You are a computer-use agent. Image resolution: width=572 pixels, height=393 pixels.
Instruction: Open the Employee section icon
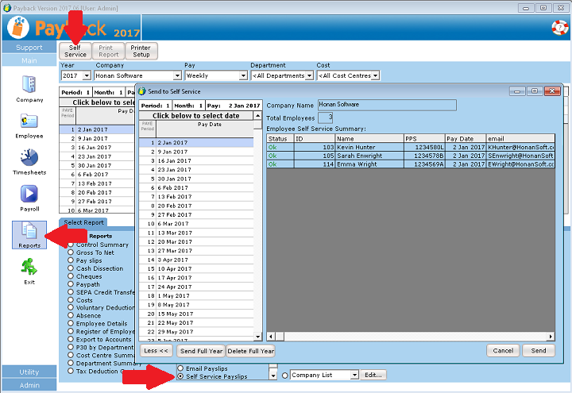(x=29, y=121)
